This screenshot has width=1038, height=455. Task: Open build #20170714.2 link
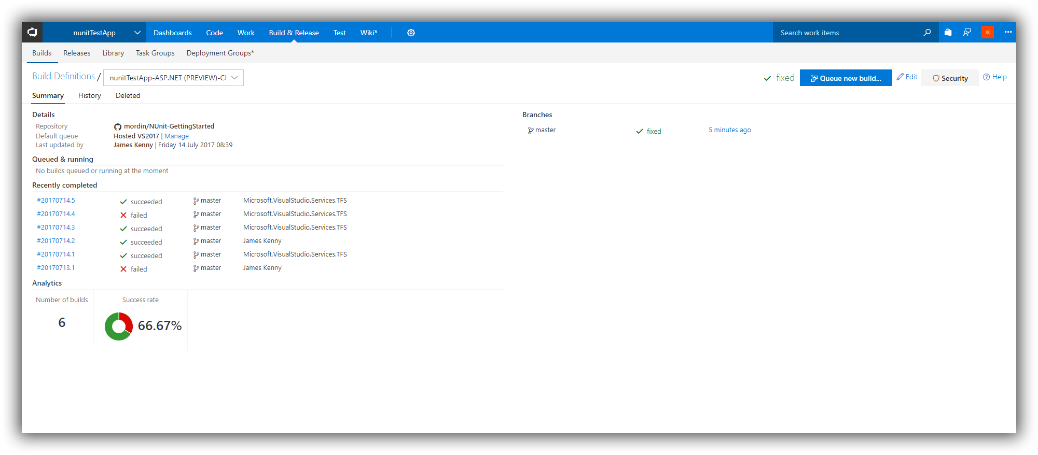[56, 241]
